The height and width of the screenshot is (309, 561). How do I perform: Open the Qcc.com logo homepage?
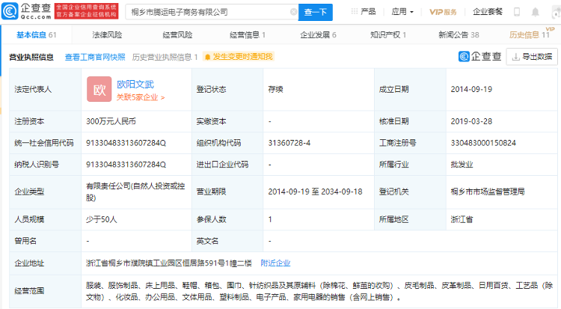tap(27, 11)
